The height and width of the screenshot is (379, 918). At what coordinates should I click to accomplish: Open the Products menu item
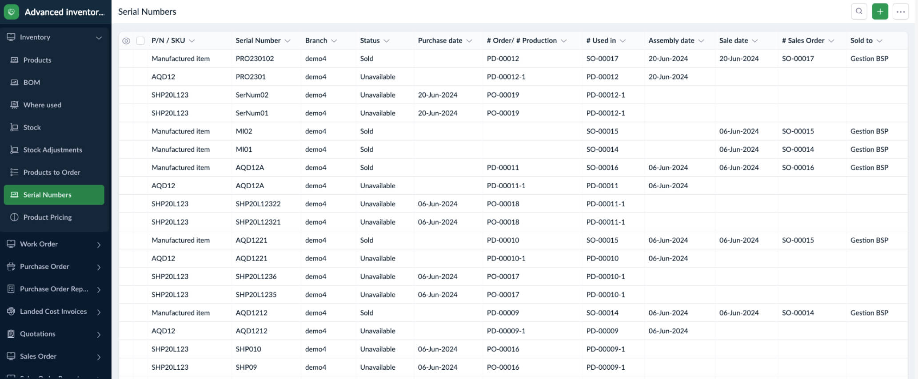pyautogui.click(x=37, y=60)
